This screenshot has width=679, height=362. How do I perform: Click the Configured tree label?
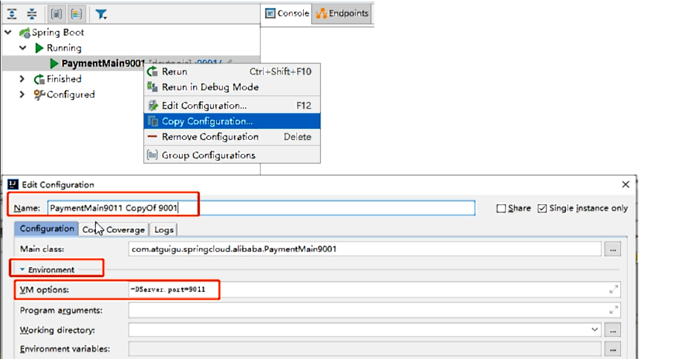70,95
